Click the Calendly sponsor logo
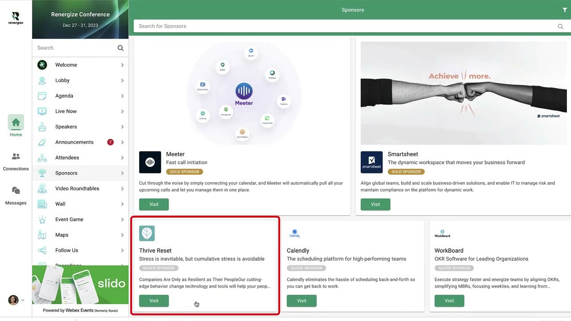This screenshot has height=321, width=571. [x=294, y=233]
